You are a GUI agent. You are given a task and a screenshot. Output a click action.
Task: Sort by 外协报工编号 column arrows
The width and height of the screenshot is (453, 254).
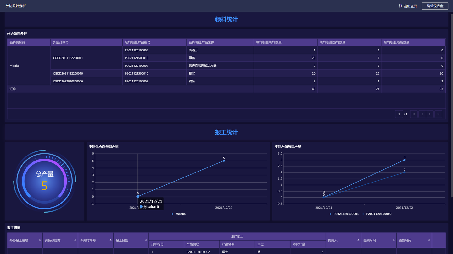[x=40, y=240]
